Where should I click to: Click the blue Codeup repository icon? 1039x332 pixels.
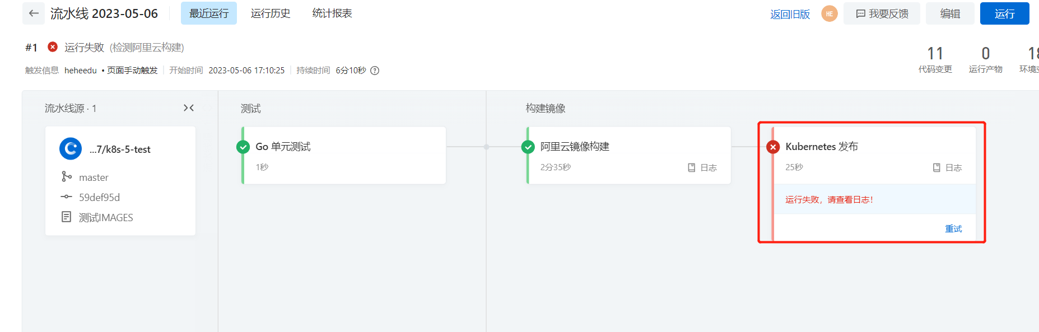(71, 149)
